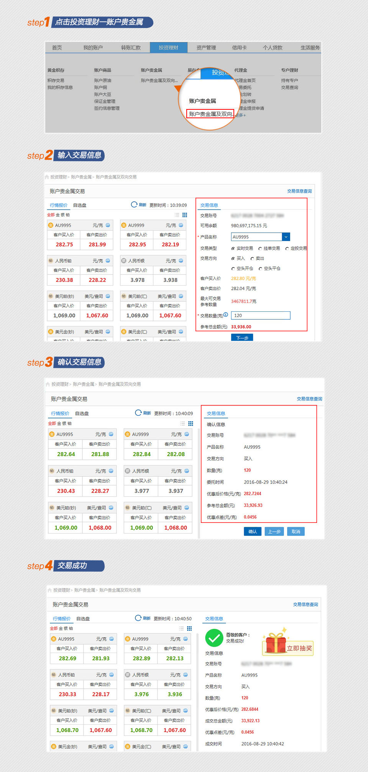Select the 卖出 trade direction radio
Image resolution: width=368 pixels, height=772 pixels.
click(x=252, y=259)
